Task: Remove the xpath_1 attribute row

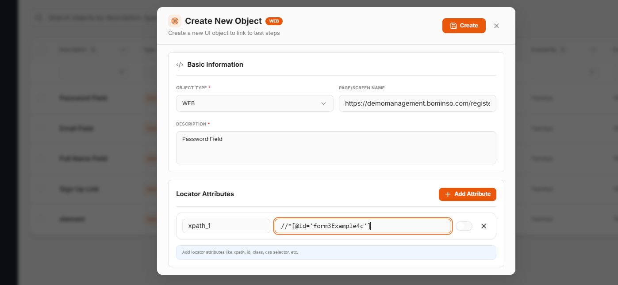Action: click(x=484, y=226)
